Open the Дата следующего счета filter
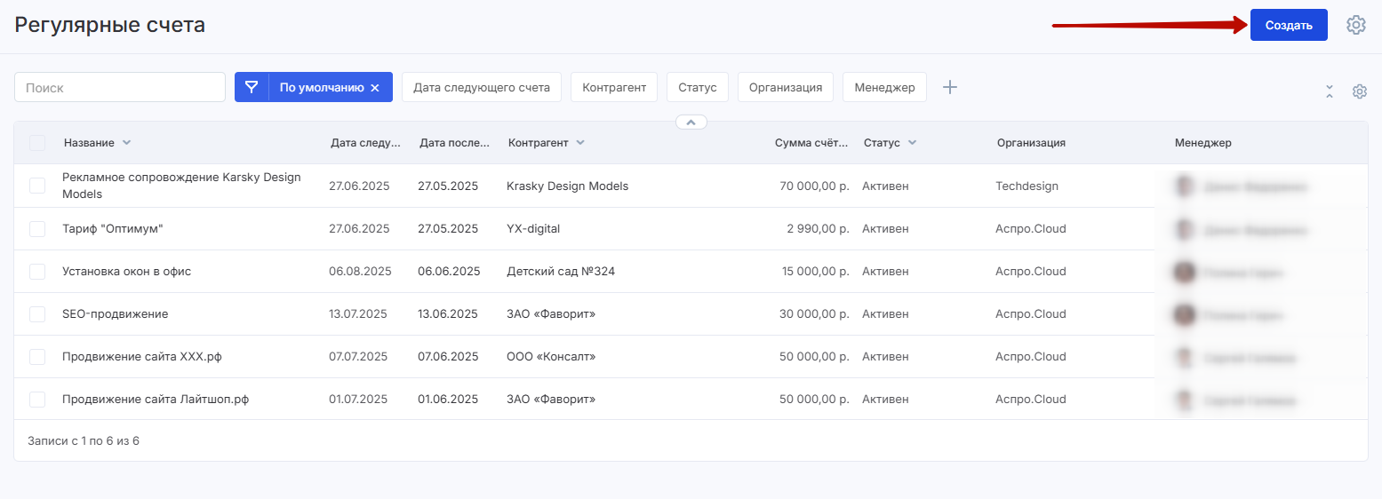This screenshot has width=1382, height=499. tap(481, 87)
